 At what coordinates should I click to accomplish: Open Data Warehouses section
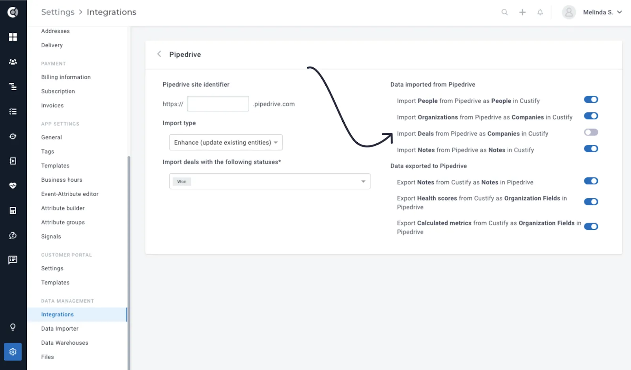click(x=65, y=343)
